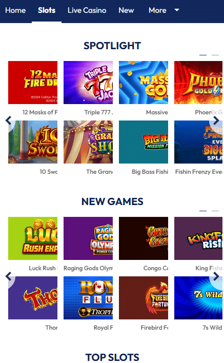The width and height of the screenshot is (224, 363).
Task: Click the Fishin Frenzy Even Bigger title
Action: (198, 172)
